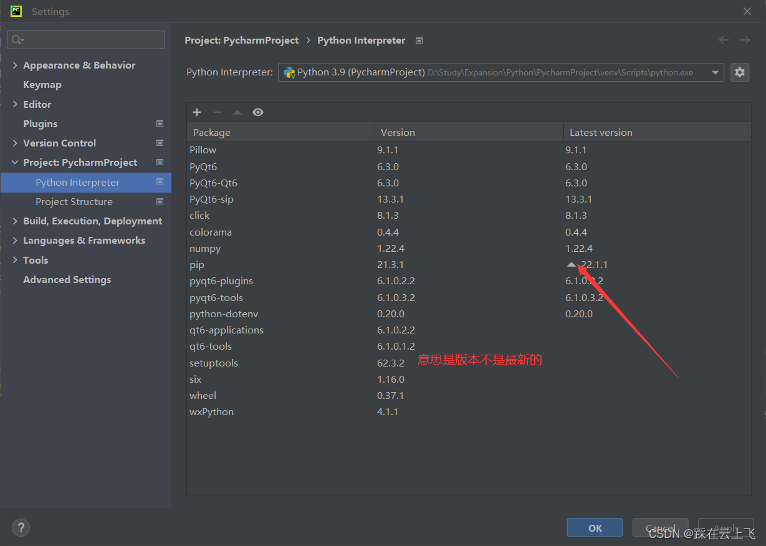This screenshot has height=546, width=766.
Task: Select the PyQt6-Qt6 package row
Action: tap(469, 183)
